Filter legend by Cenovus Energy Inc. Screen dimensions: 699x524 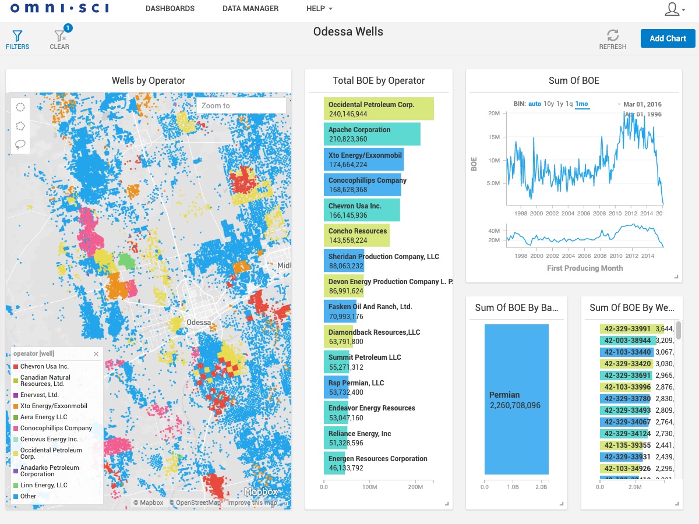[x=45, y=439]
